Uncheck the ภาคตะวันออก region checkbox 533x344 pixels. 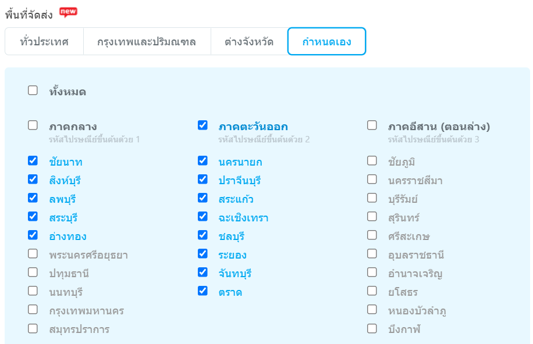point(202,126)
